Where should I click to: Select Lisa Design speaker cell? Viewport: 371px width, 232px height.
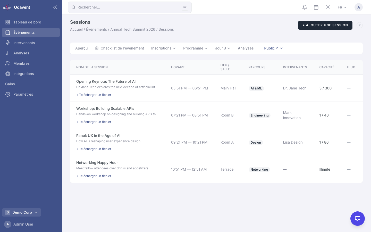point(293,142)
